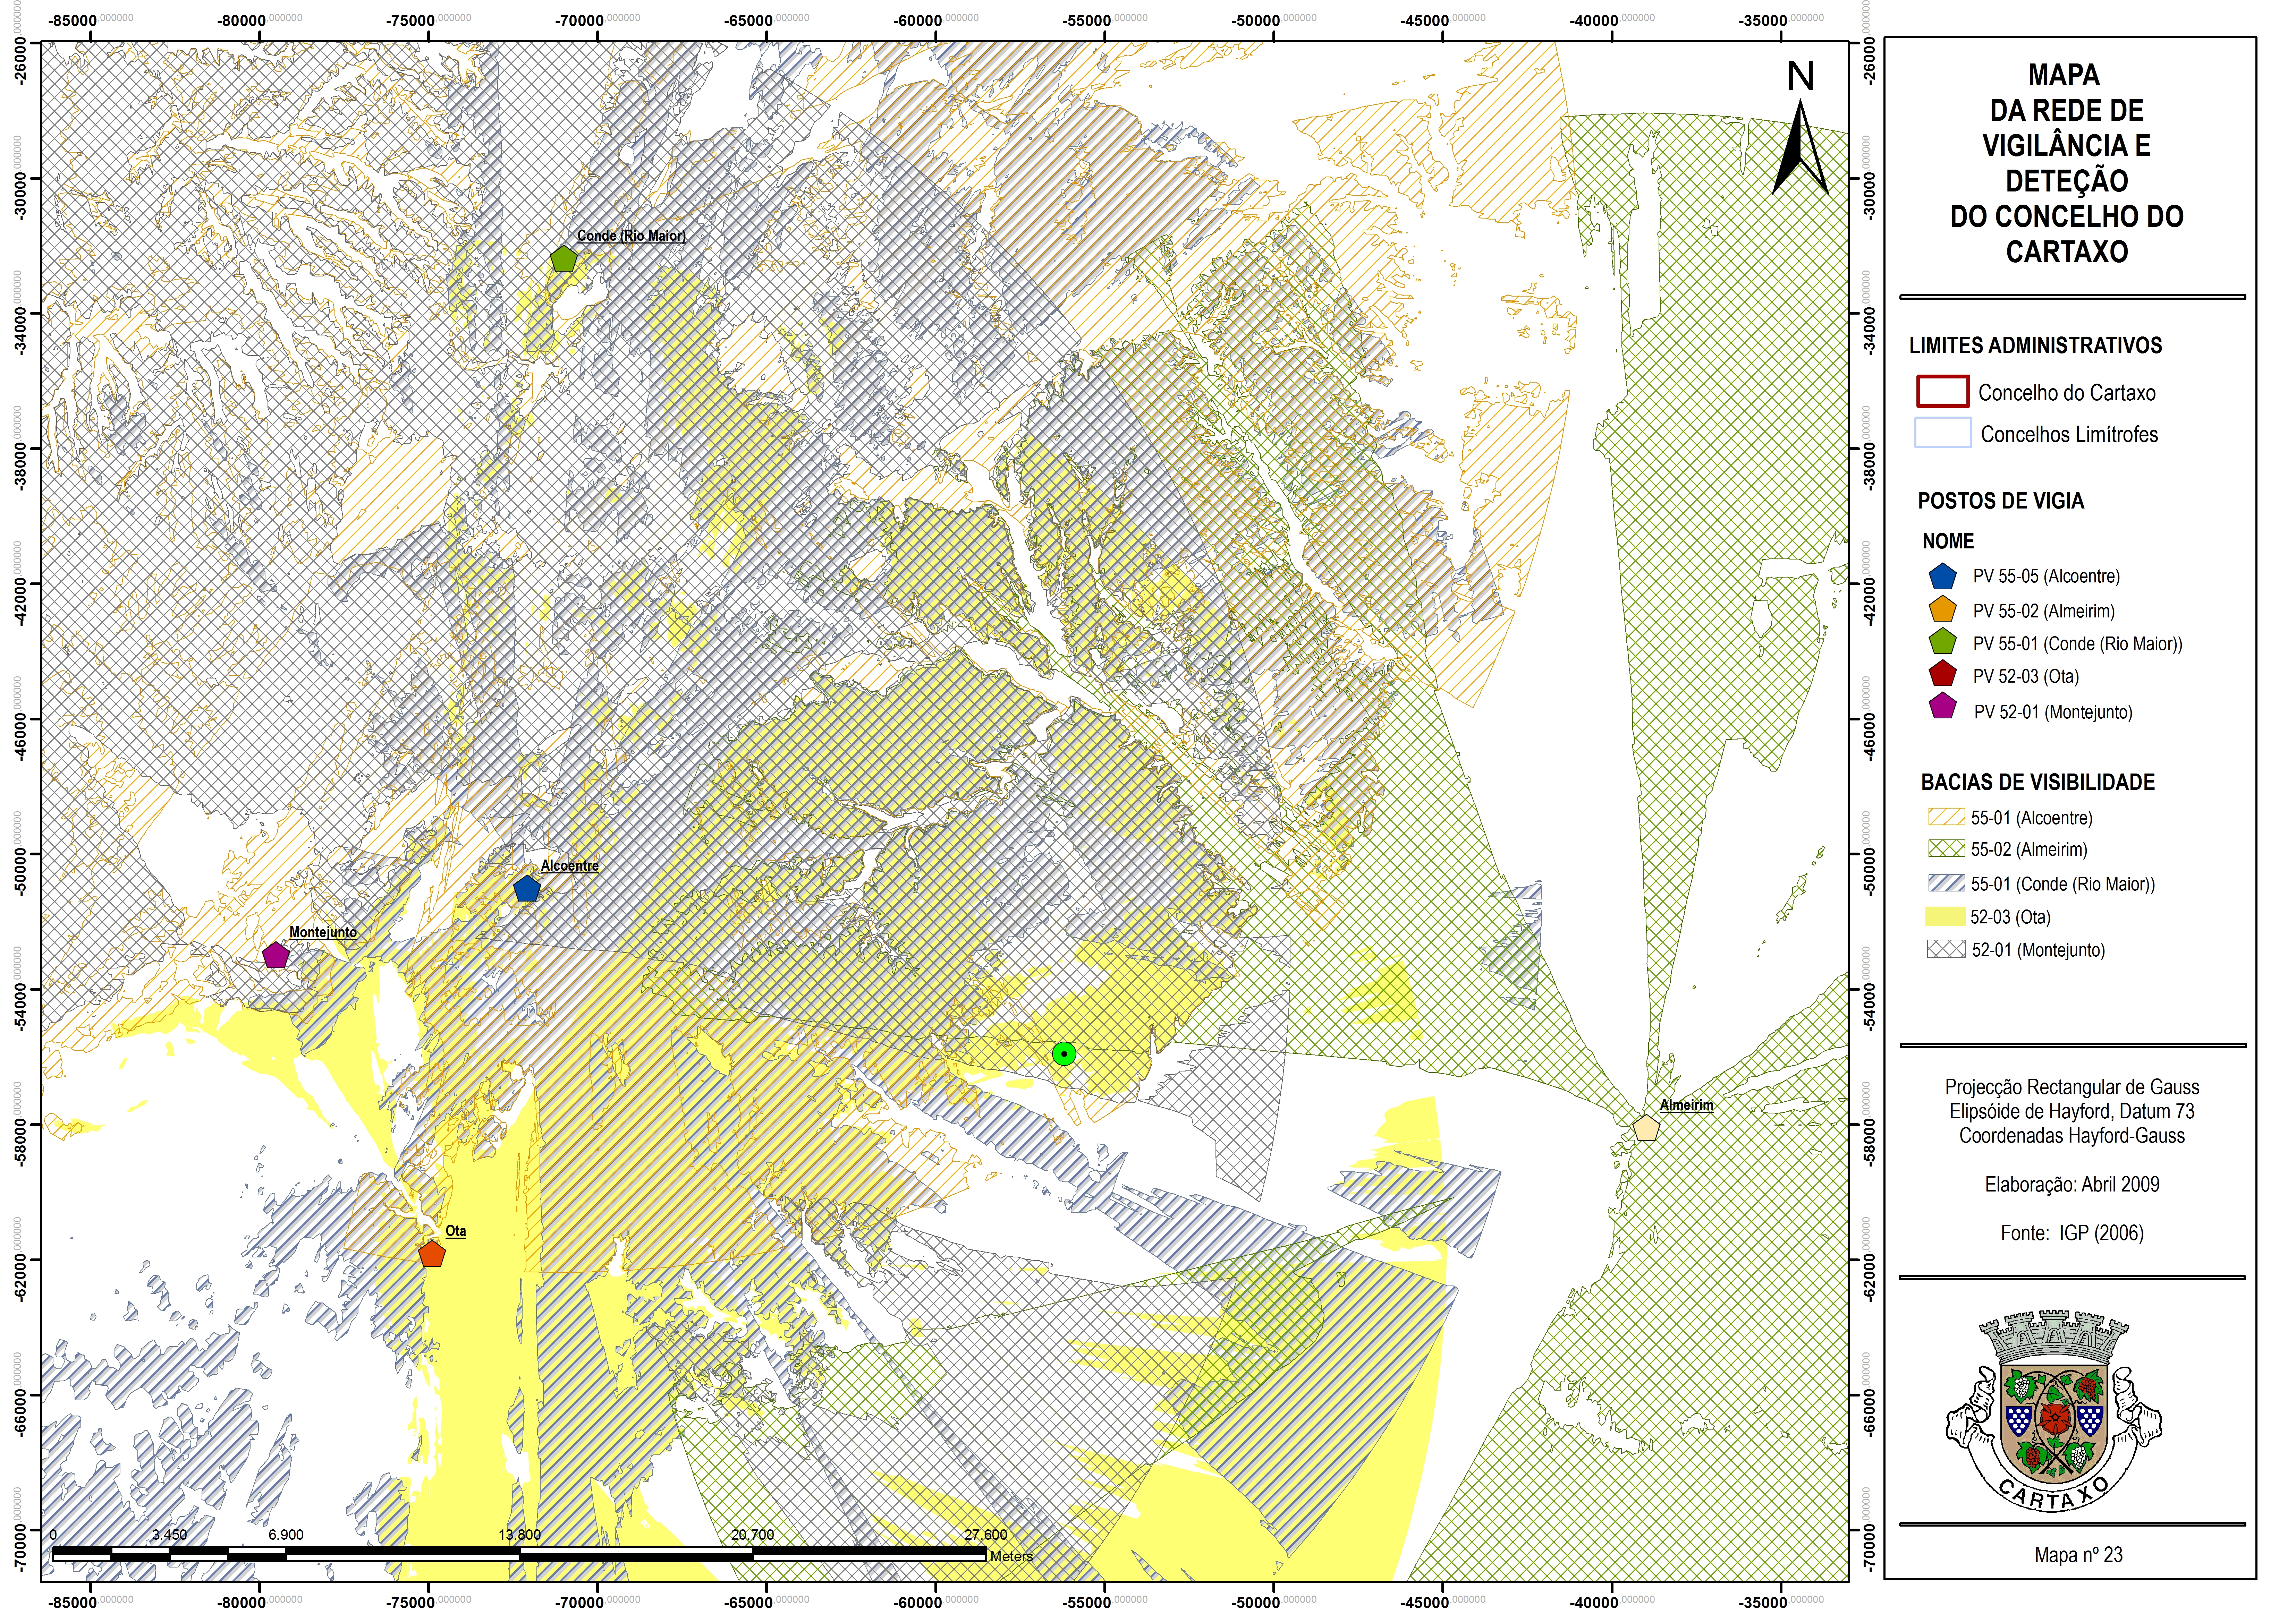The image size is (2296, 1623).
Task: Click the "Projecção Rectangular de Gauss" text
Action: [2072, 1087]
